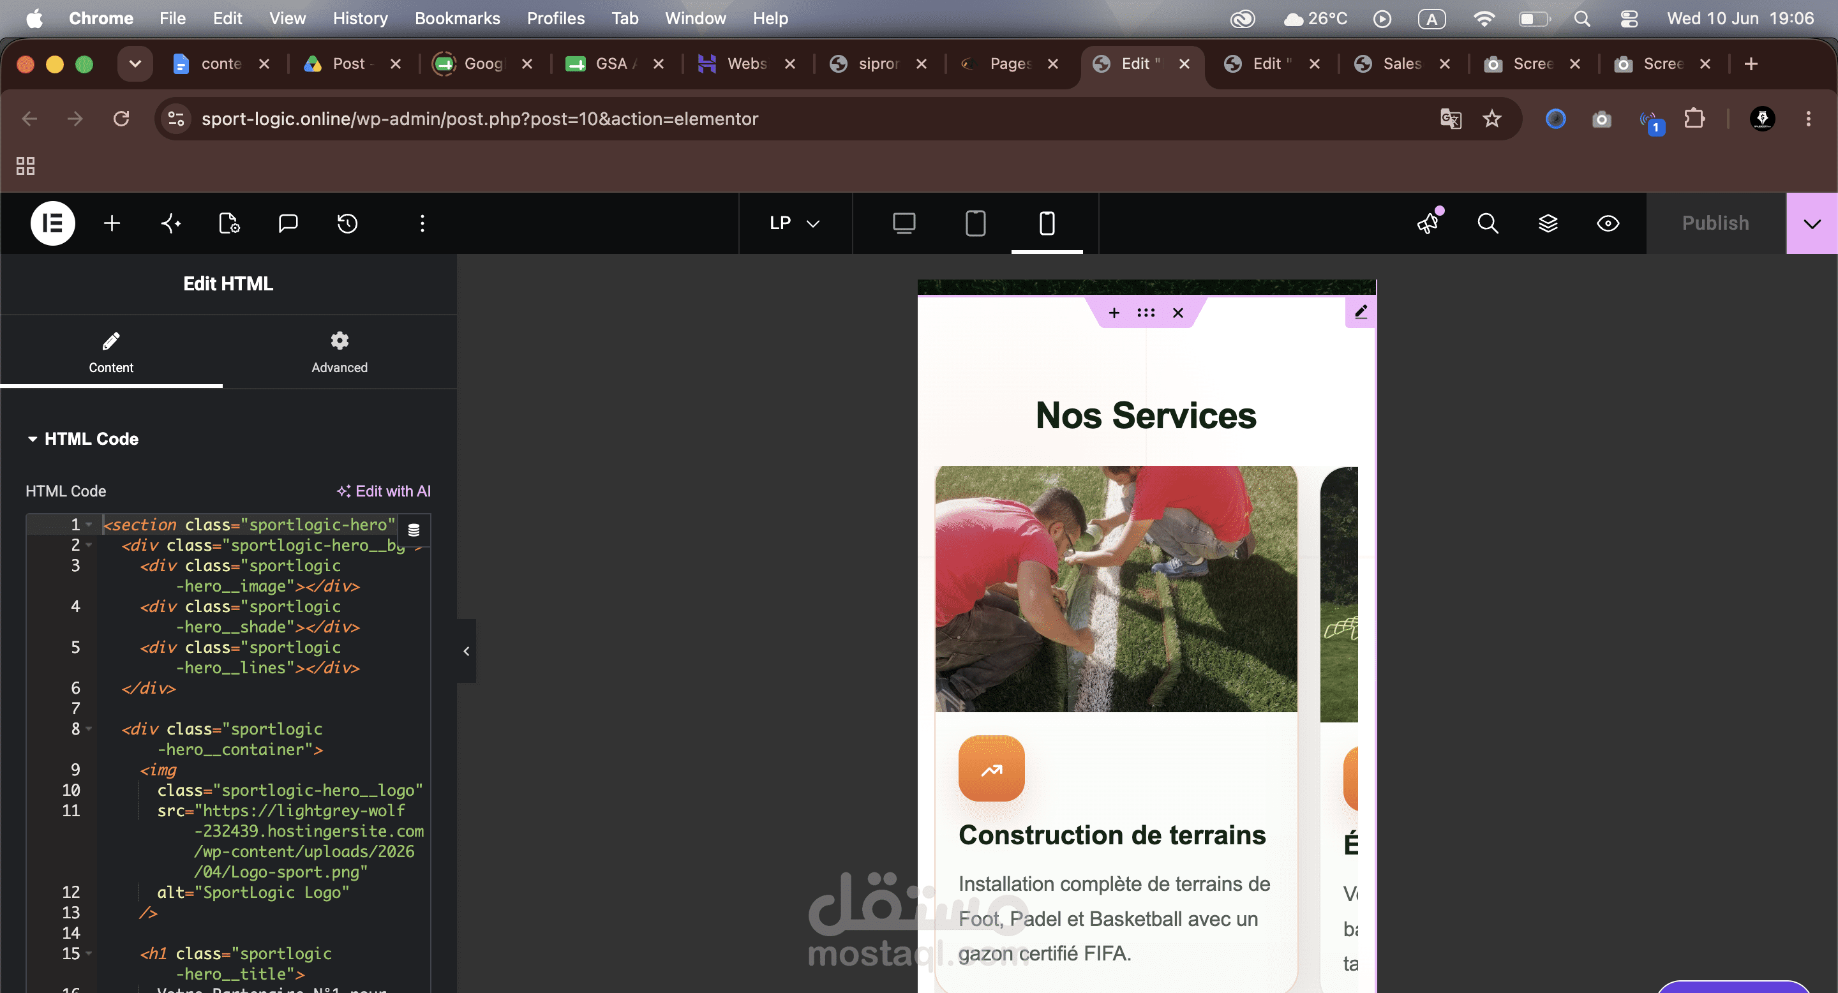Click the orange trending arrow icon
The width and height of the screenshot is (1838, 993).
tap(991, 769)
